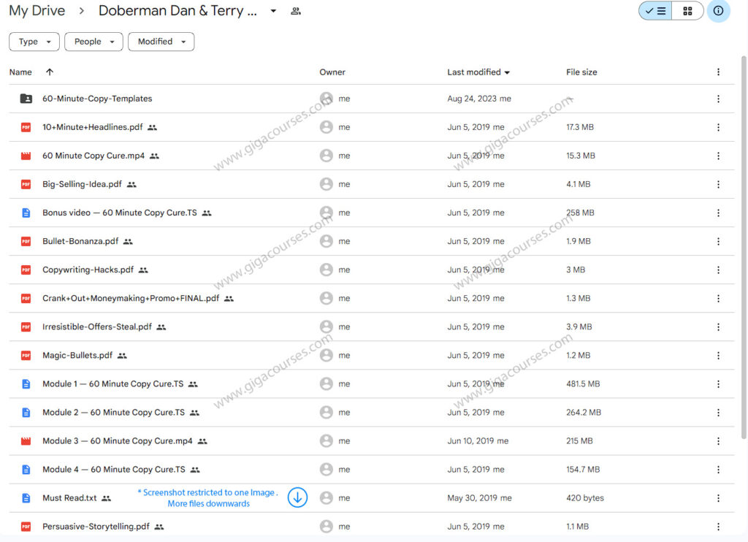Open the Type filter dropdown
The height and width of the screenshot is (542, 748).
click(34, 42)
